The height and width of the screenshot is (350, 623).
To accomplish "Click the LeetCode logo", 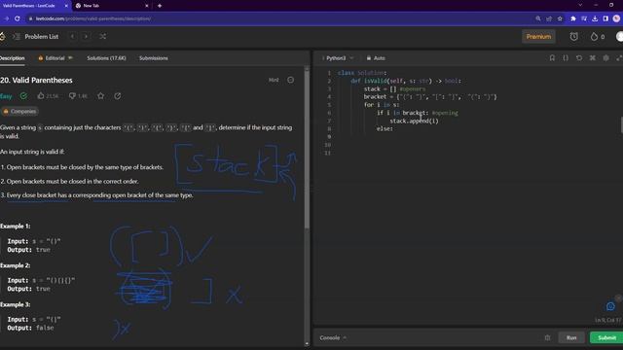I will pyautogui.click(x=2, y=37).
